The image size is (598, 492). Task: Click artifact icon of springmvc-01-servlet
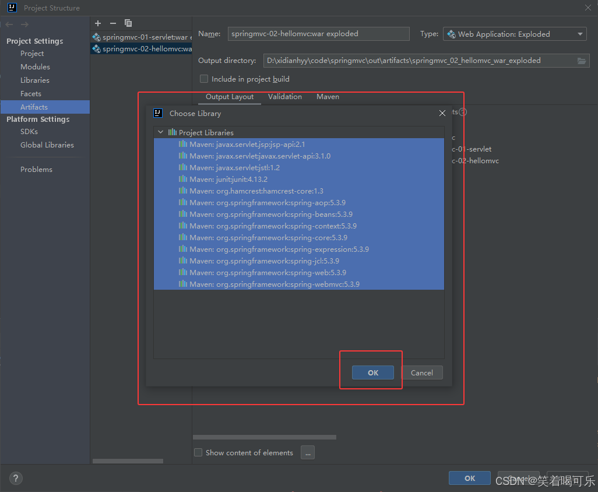pyautogui.click(x=97, y=37)
